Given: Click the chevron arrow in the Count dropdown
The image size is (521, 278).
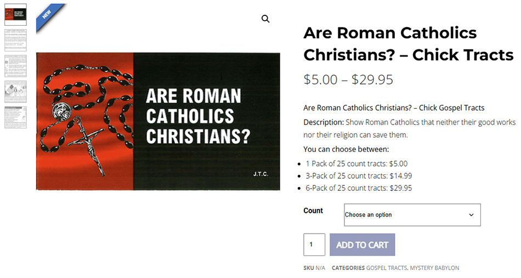Looking at the screenshot, I should pos(471,215).
